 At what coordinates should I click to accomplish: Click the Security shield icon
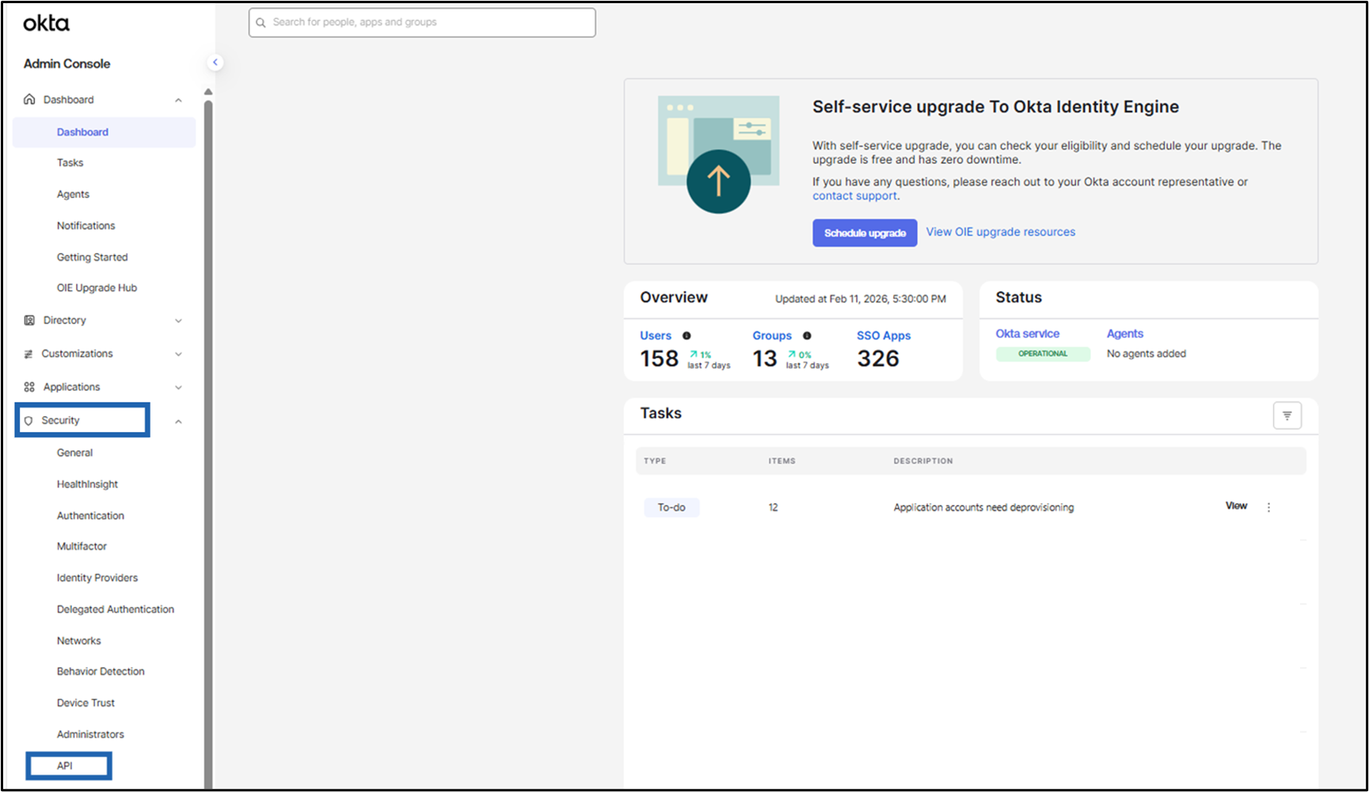pyautogui.click(x=29, y=421)
